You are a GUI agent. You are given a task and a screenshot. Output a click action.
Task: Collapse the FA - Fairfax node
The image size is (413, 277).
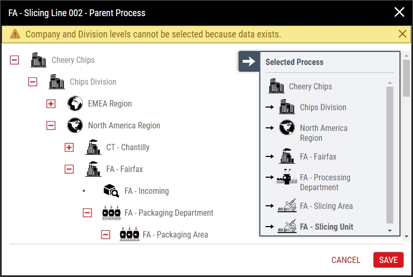pyautogui.click(x=69, y=169)
